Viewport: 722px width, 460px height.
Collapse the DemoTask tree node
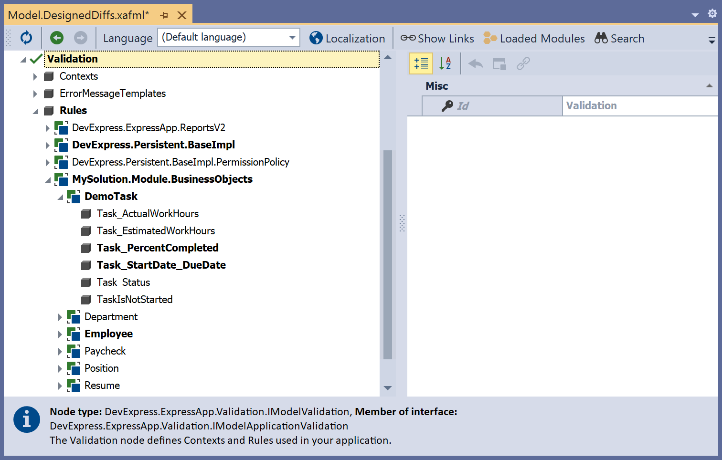click(x=60, y=197)
